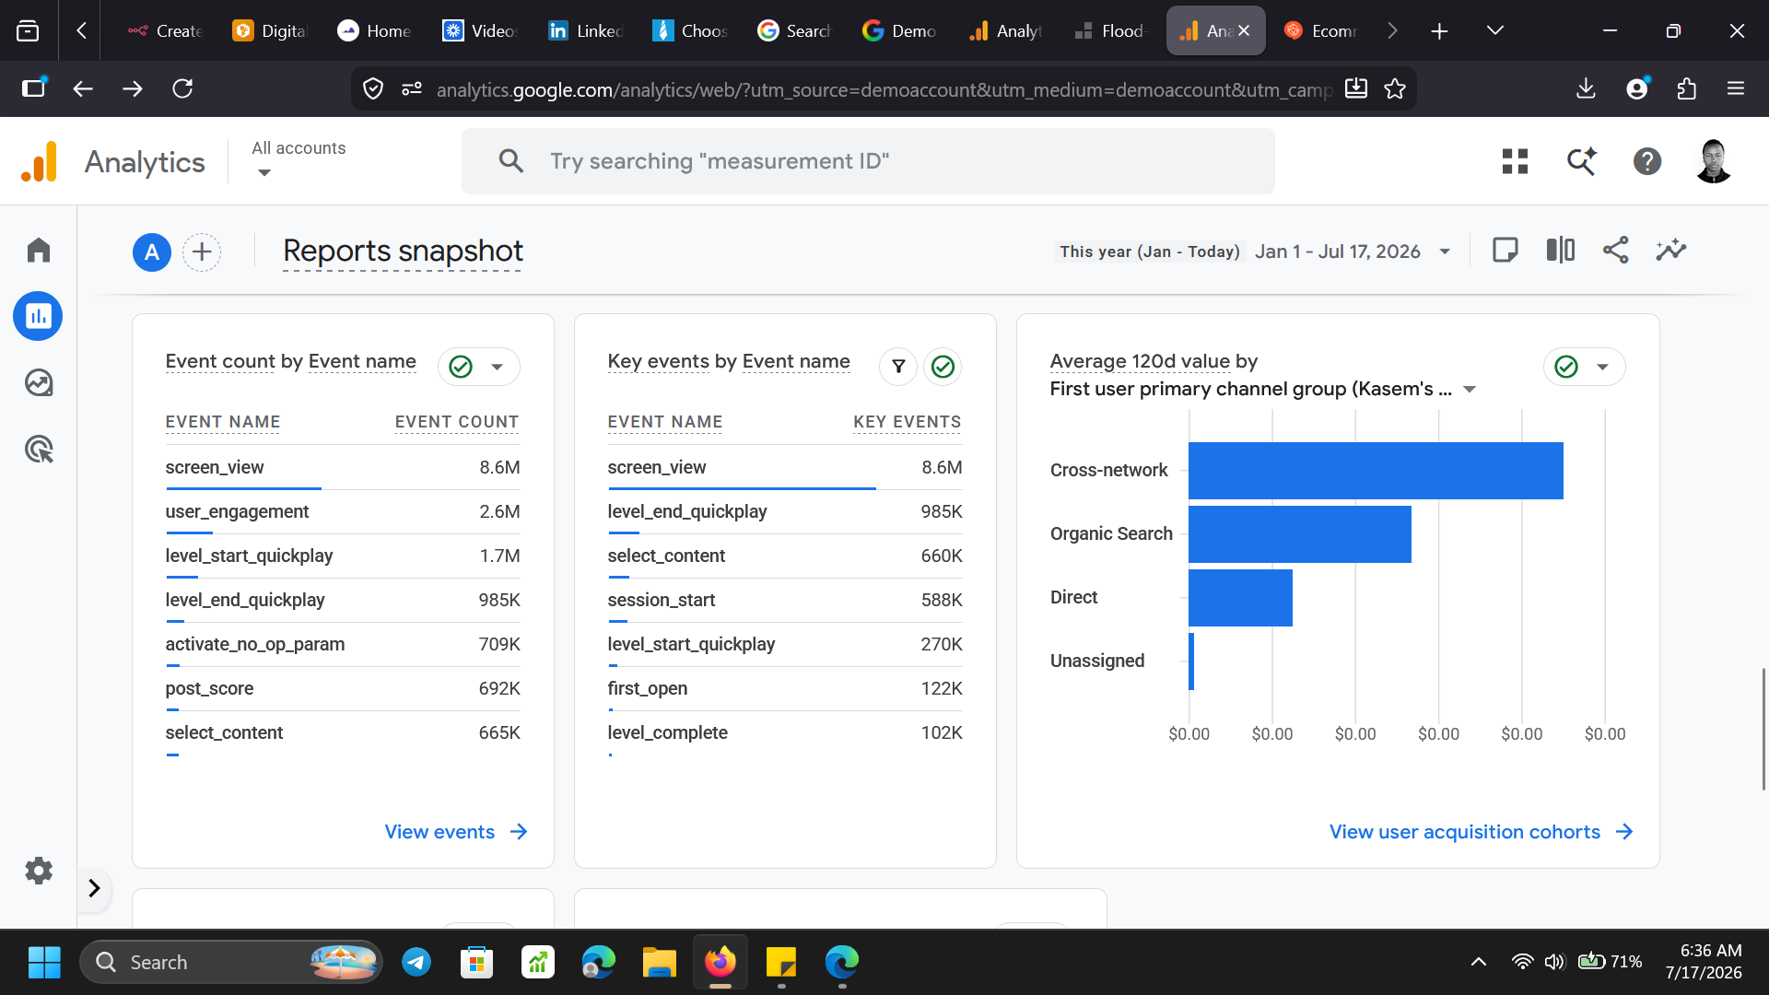Switch to the Digital browser tab

point(270,30)
